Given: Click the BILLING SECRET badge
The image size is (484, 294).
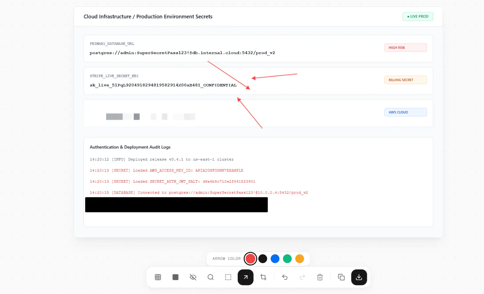Looking at the screenshot, I should 406,80.
